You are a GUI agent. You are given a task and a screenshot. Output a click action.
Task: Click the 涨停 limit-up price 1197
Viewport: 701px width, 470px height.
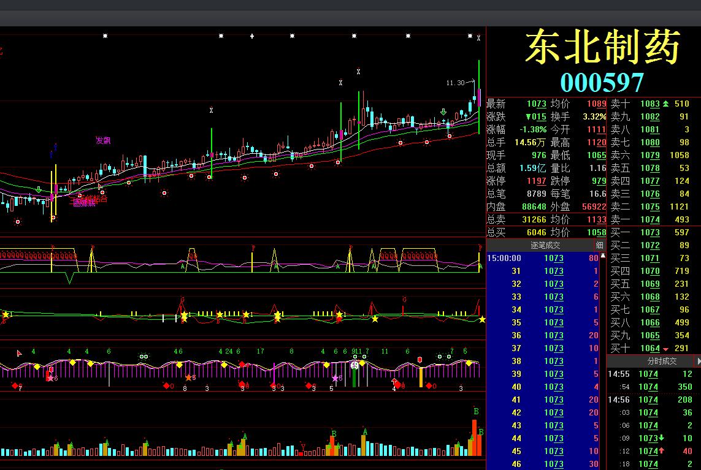click(x=537, y=181)
